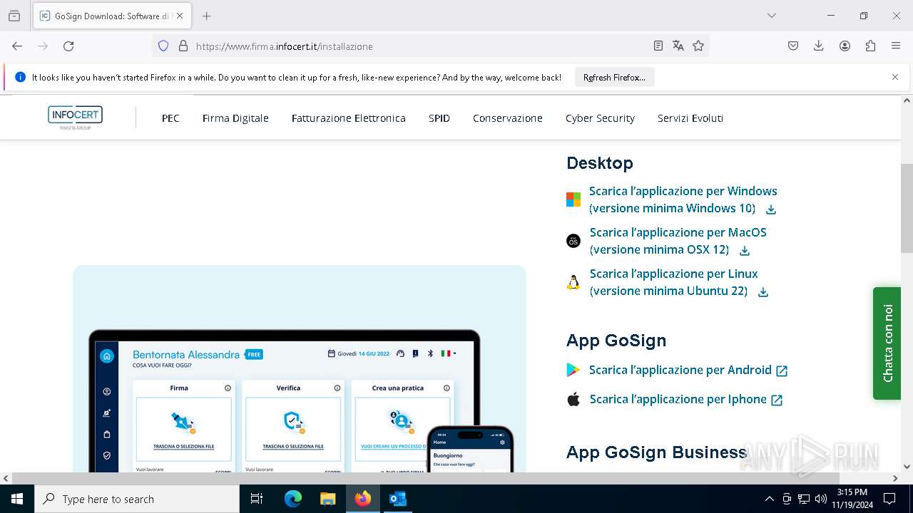Click the Linux download arrow icon
Viewport: 913px width, 513px height.
coord(763,292)
